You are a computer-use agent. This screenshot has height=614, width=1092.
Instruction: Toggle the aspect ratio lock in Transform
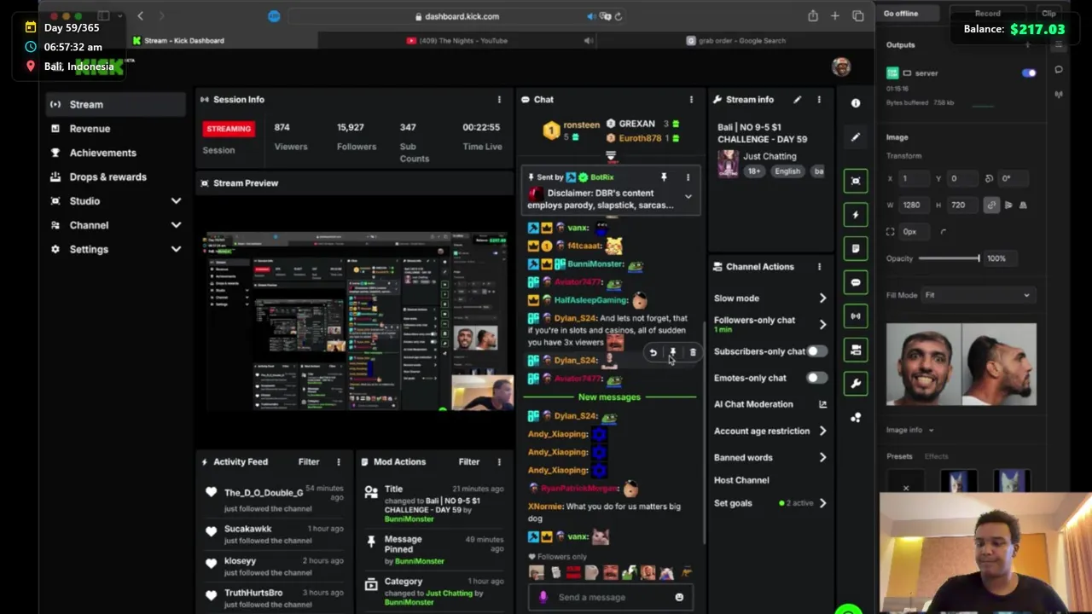pos(991,205)
